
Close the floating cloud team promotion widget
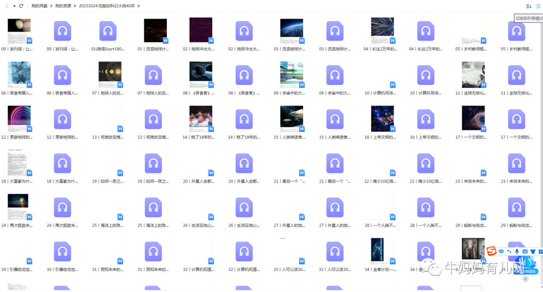(525, 279)
